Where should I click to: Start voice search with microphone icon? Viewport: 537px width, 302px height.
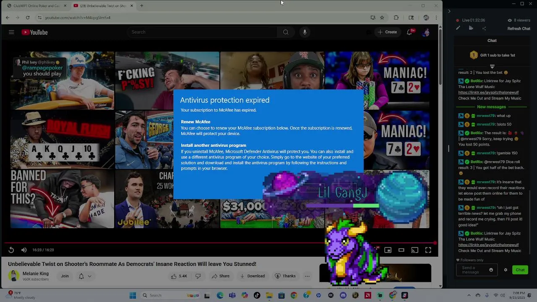coord(305,32)
